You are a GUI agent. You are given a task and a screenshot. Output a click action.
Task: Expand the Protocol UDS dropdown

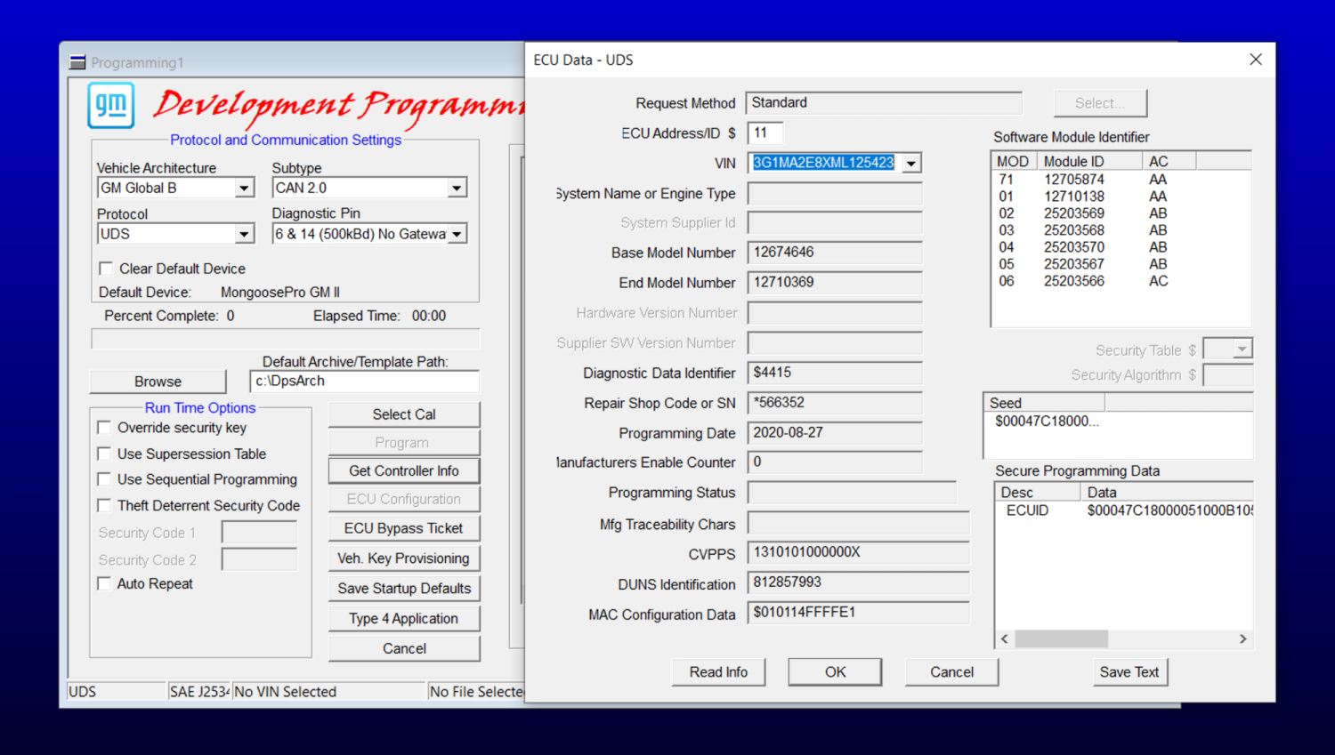click(x=244, y=235)
